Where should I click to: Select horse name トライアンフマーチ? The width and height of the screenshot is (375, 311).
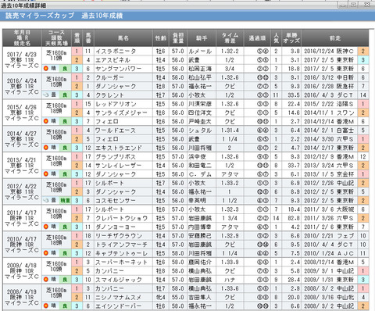(121, 245)
